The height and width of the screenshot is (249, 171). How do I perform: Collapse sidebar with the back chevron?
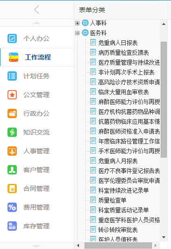(x=36, y=9)
